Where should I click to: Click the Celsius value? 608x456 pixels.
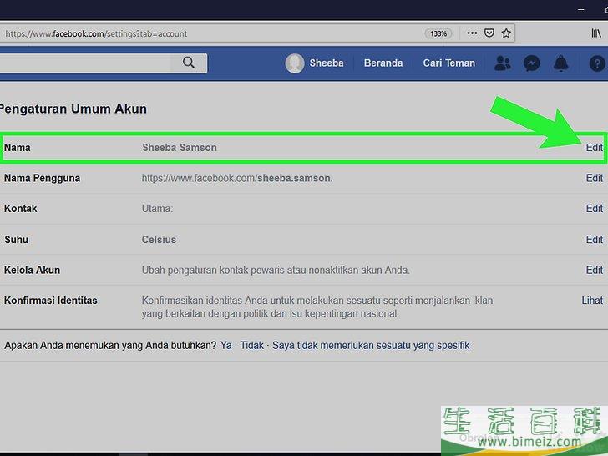[159, 240]
